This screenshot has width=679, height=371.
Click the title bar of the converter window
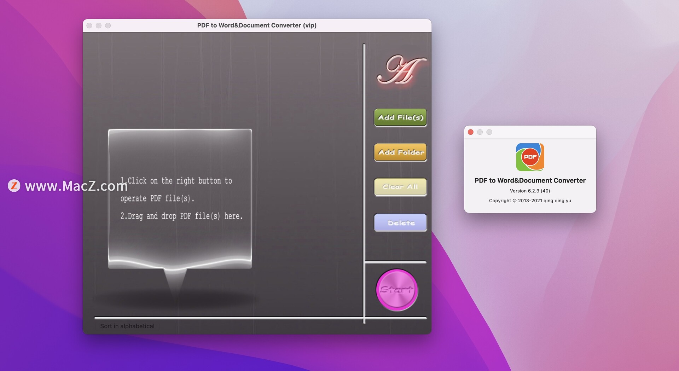[257, 25]
